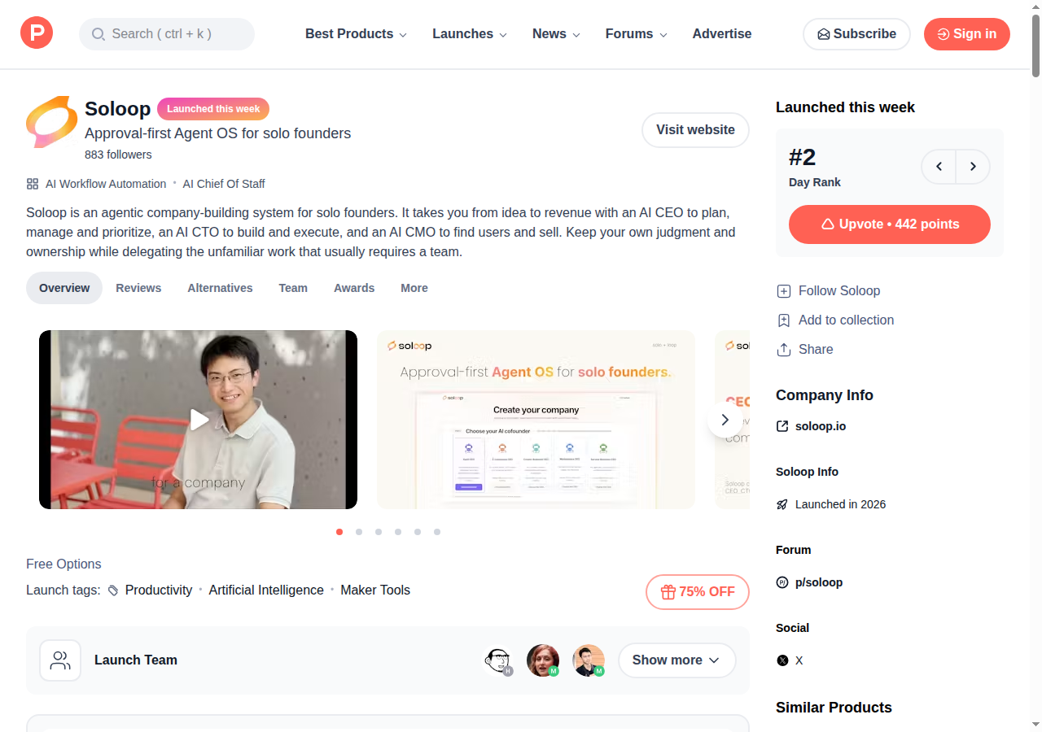Open the Launches dropdown menu
1042x732 pixels.
point(470,34)
